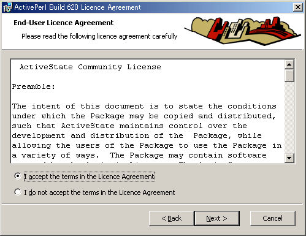Return to the previous step with Back
Screen dimensions: 306x236
click(172, 218)
